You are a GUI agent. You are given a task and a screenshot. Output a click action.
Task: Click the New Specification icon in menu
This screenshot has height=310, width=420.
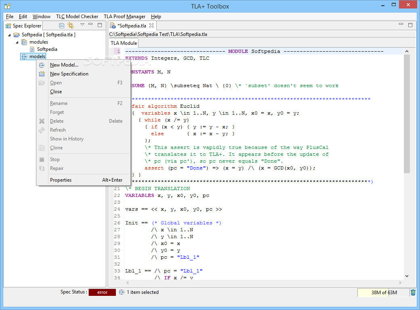[42, 74]
